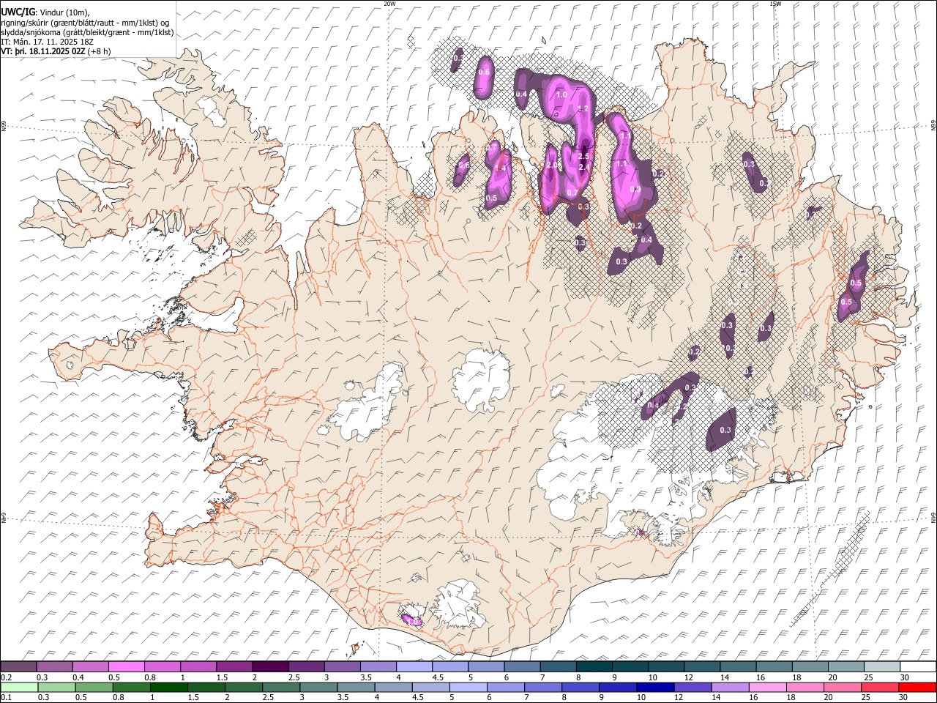The image size is (937, 703).
Task: Click the '0.9' precipitation value on the map
Action: [635, 190]
